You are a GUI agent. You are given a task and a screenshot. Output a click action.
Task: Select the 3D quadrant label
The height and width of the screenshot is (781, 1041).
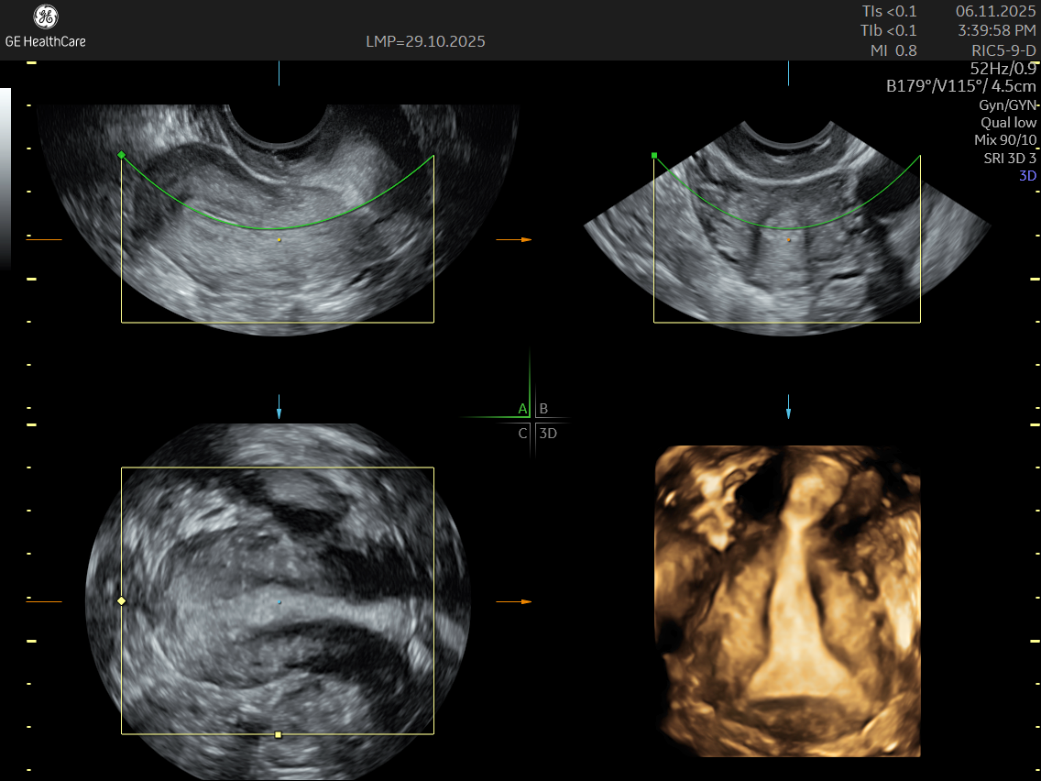pos(548,434)
